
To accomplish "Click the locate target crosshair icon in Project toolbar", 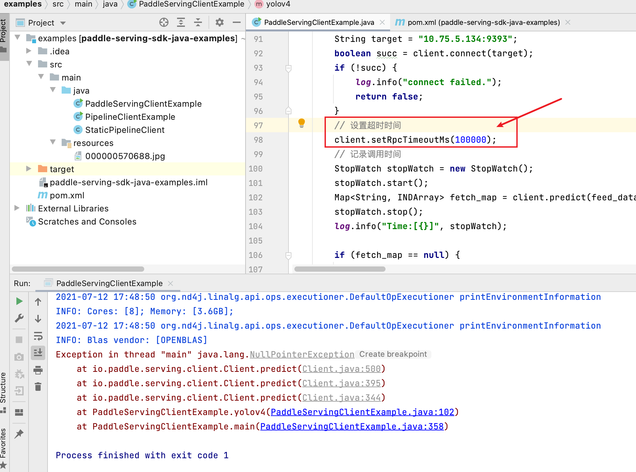I will click(x=164, y=23).
